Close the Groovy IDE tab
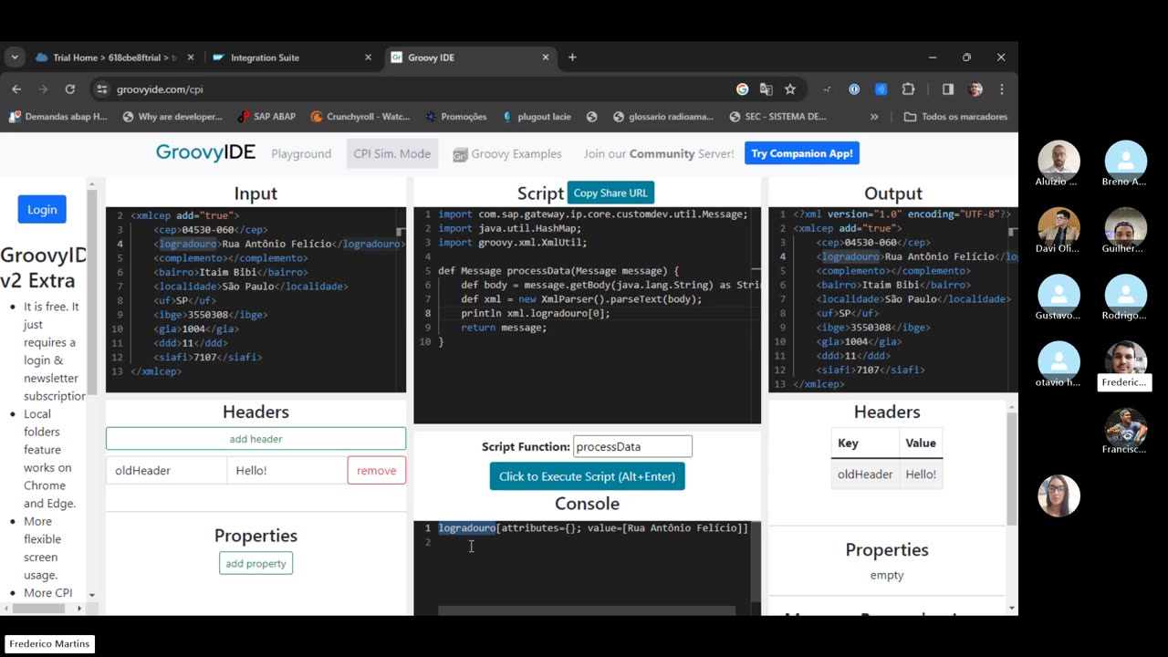 coord(546,57)
